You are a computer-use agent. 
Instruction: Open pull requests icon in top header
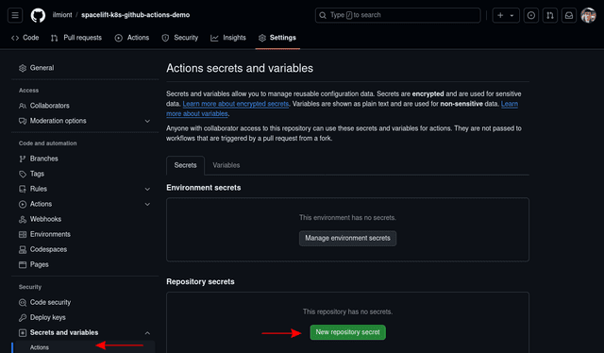point(549,15)
